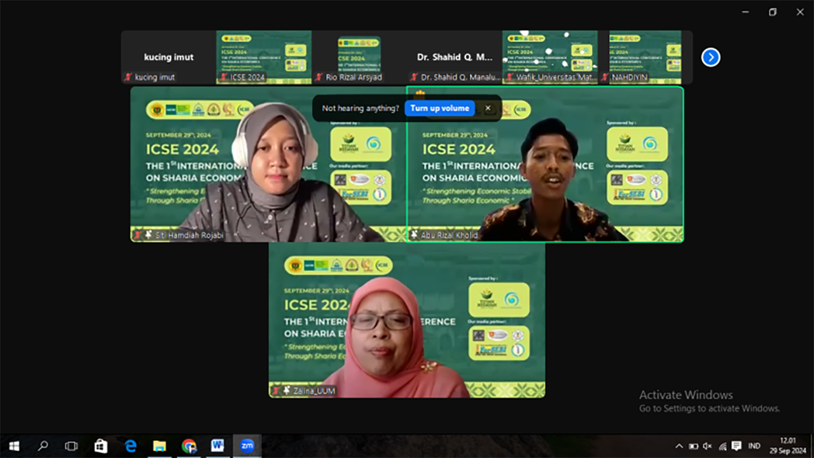The height and width of the screenshot is (458, 814).
Task: Select Rio Rizal Arsyad participant thumbnail
Action: 359,57
